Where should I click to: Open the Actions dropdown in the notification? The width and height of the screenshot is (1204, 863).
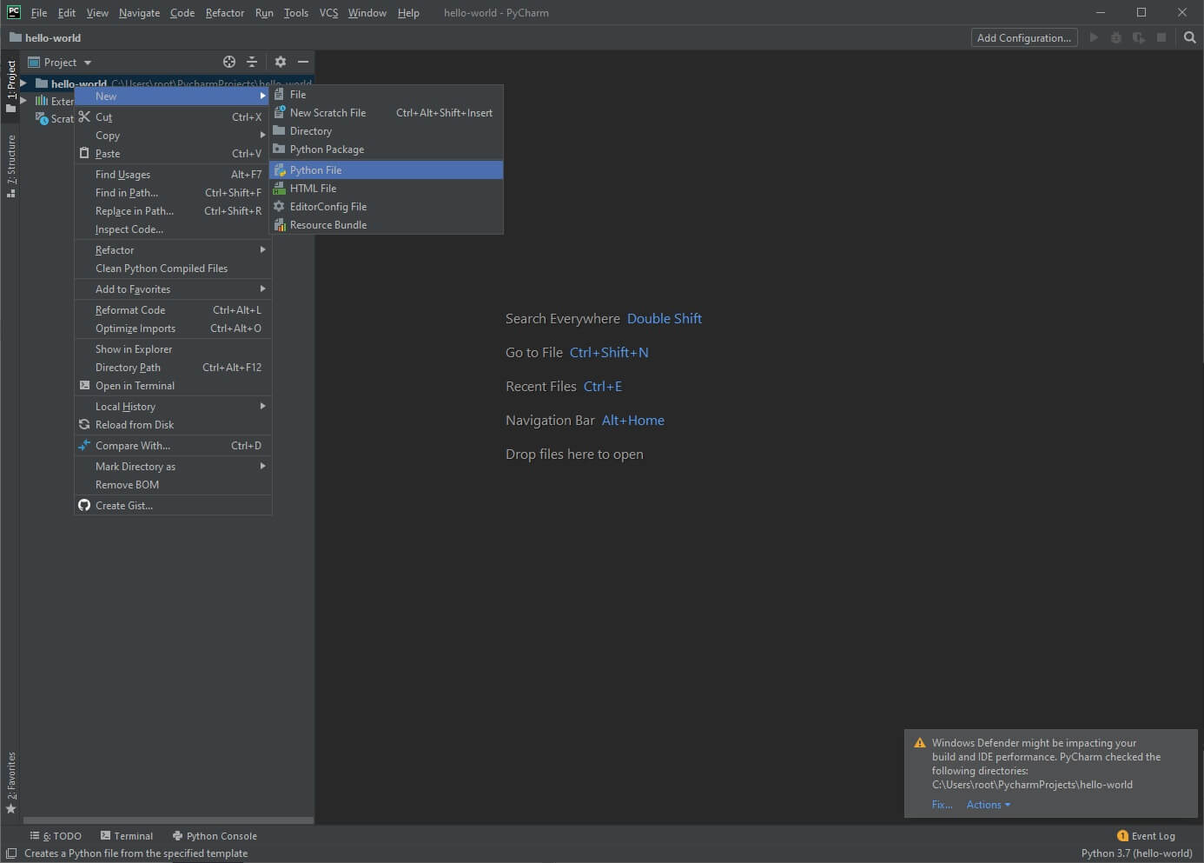tap(987, 805)
